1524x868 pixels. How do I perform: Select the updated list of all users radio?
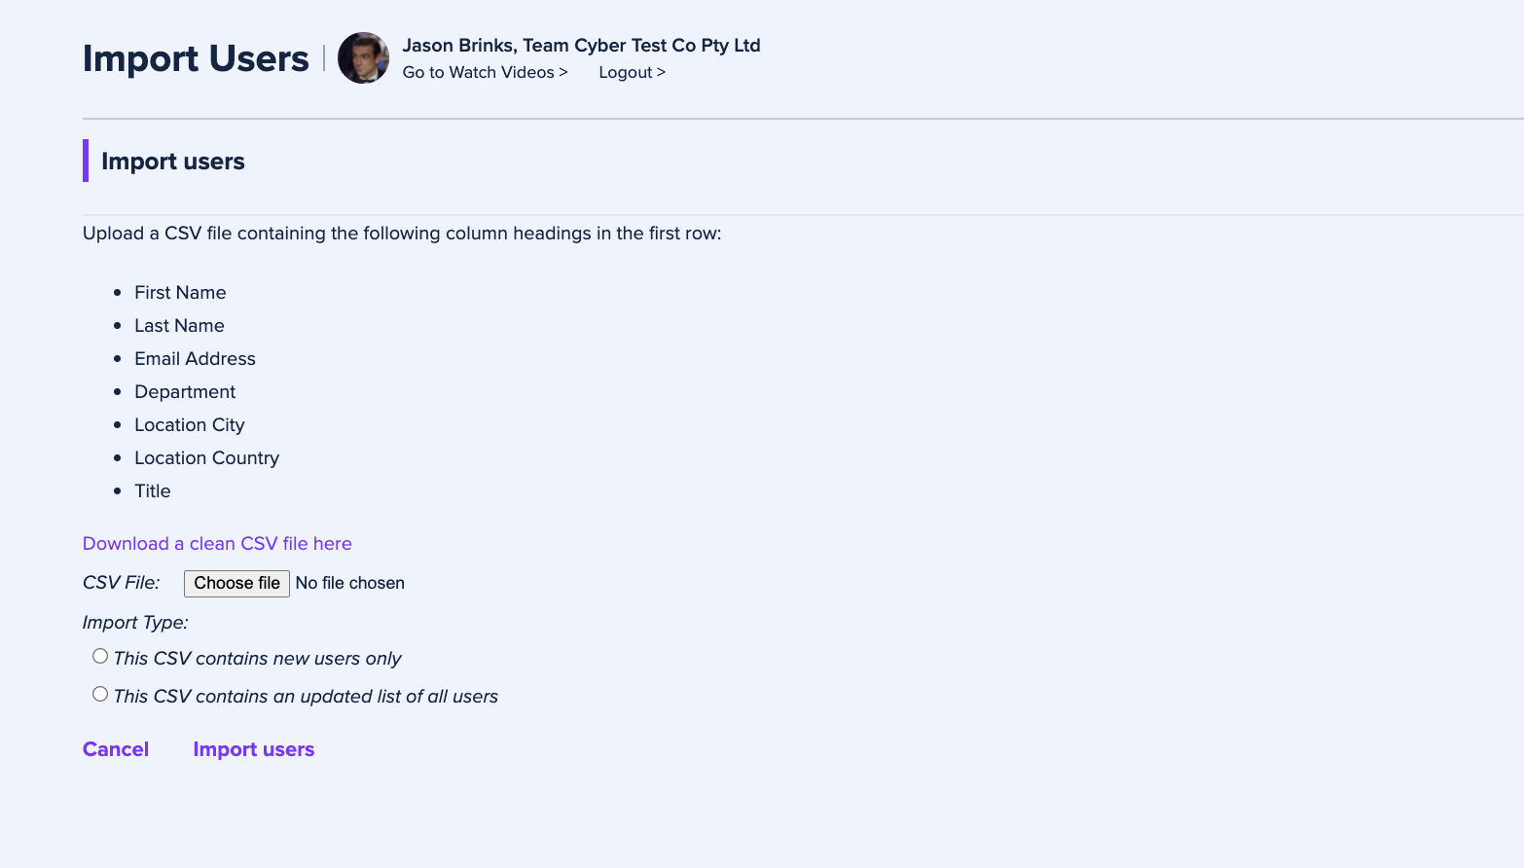point(100,694)
